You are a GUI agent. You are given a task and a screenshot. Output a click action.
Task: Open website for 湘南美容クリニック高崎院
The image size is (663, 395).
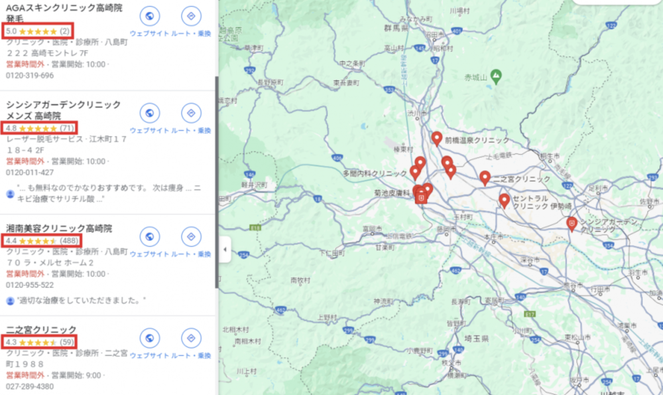point(149,236)
